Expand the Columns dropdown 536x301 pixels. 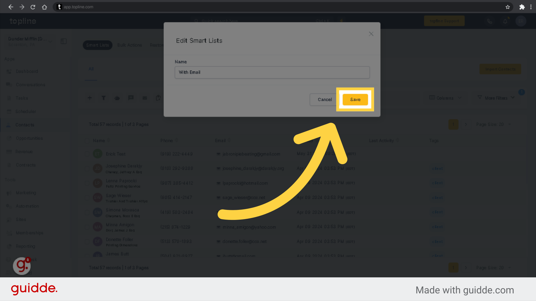tap(446, 98)
